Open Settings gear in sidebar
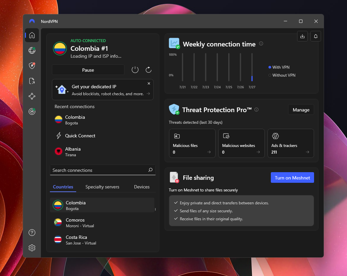 pyautogui.click(x=32, y=248)
